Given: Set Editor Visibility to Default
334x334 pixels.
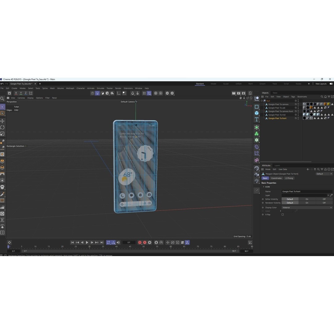Looking at the screenshot, I should 290,199.
